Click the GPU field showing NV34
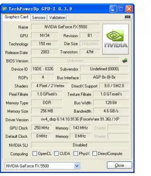This screenshot has width=151, height=176. pyautogui.click(x=45, y=35)
